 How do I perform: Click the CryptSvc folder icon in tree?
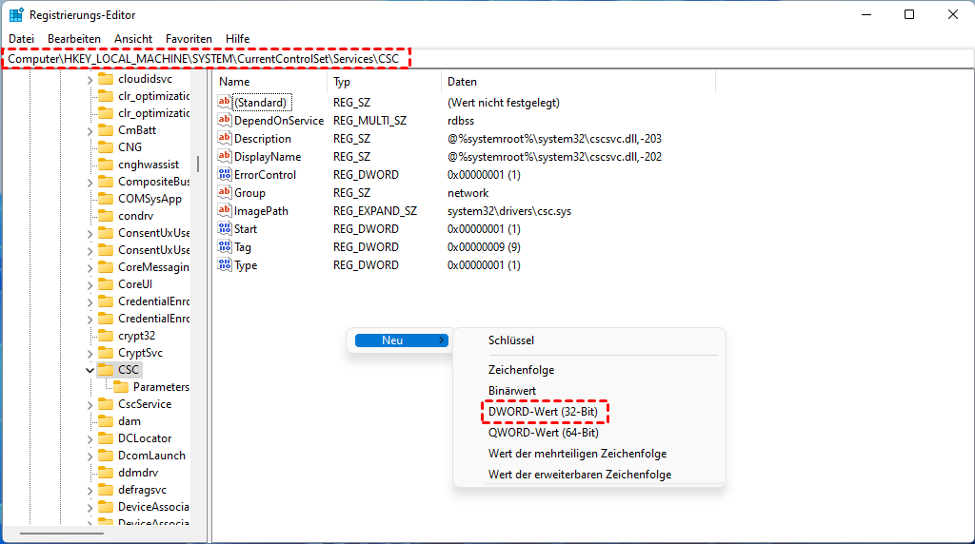pyautogui.click(x=106, y=353)
